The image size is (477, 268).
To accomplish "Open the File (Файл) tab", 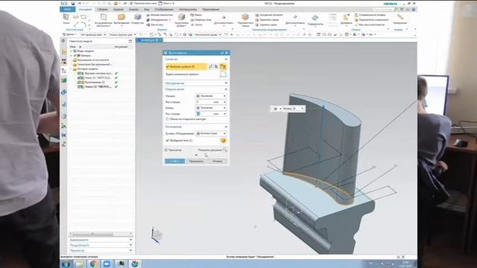I will [x=67, y=10].
